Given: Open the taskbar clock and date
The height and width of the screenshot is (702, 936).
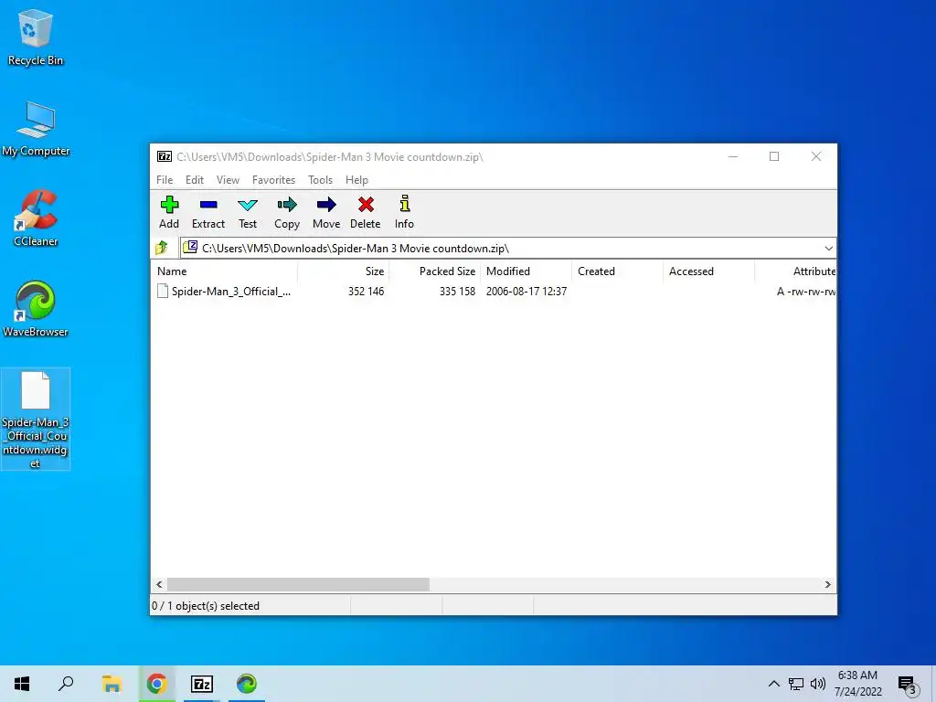Looking at the screenshot, I should tap(857, 684).
